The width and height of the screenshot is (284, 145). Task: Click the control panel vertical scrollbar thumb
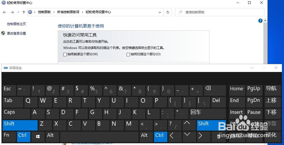(265, 43)
